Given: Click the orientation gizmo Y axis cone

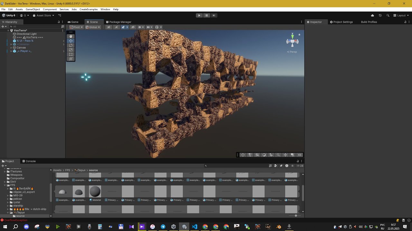Looking at the screenshot, I should pyautogui.click(x=293, y=37).
